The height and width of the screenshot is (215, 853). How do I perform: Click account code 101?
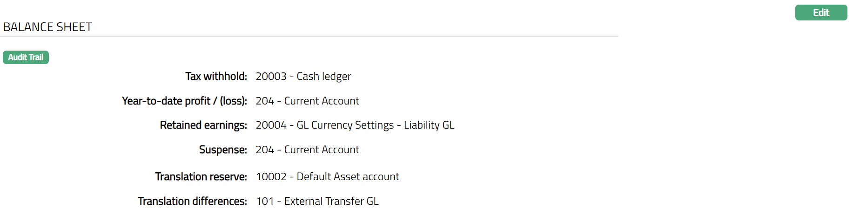coord(265,201)
